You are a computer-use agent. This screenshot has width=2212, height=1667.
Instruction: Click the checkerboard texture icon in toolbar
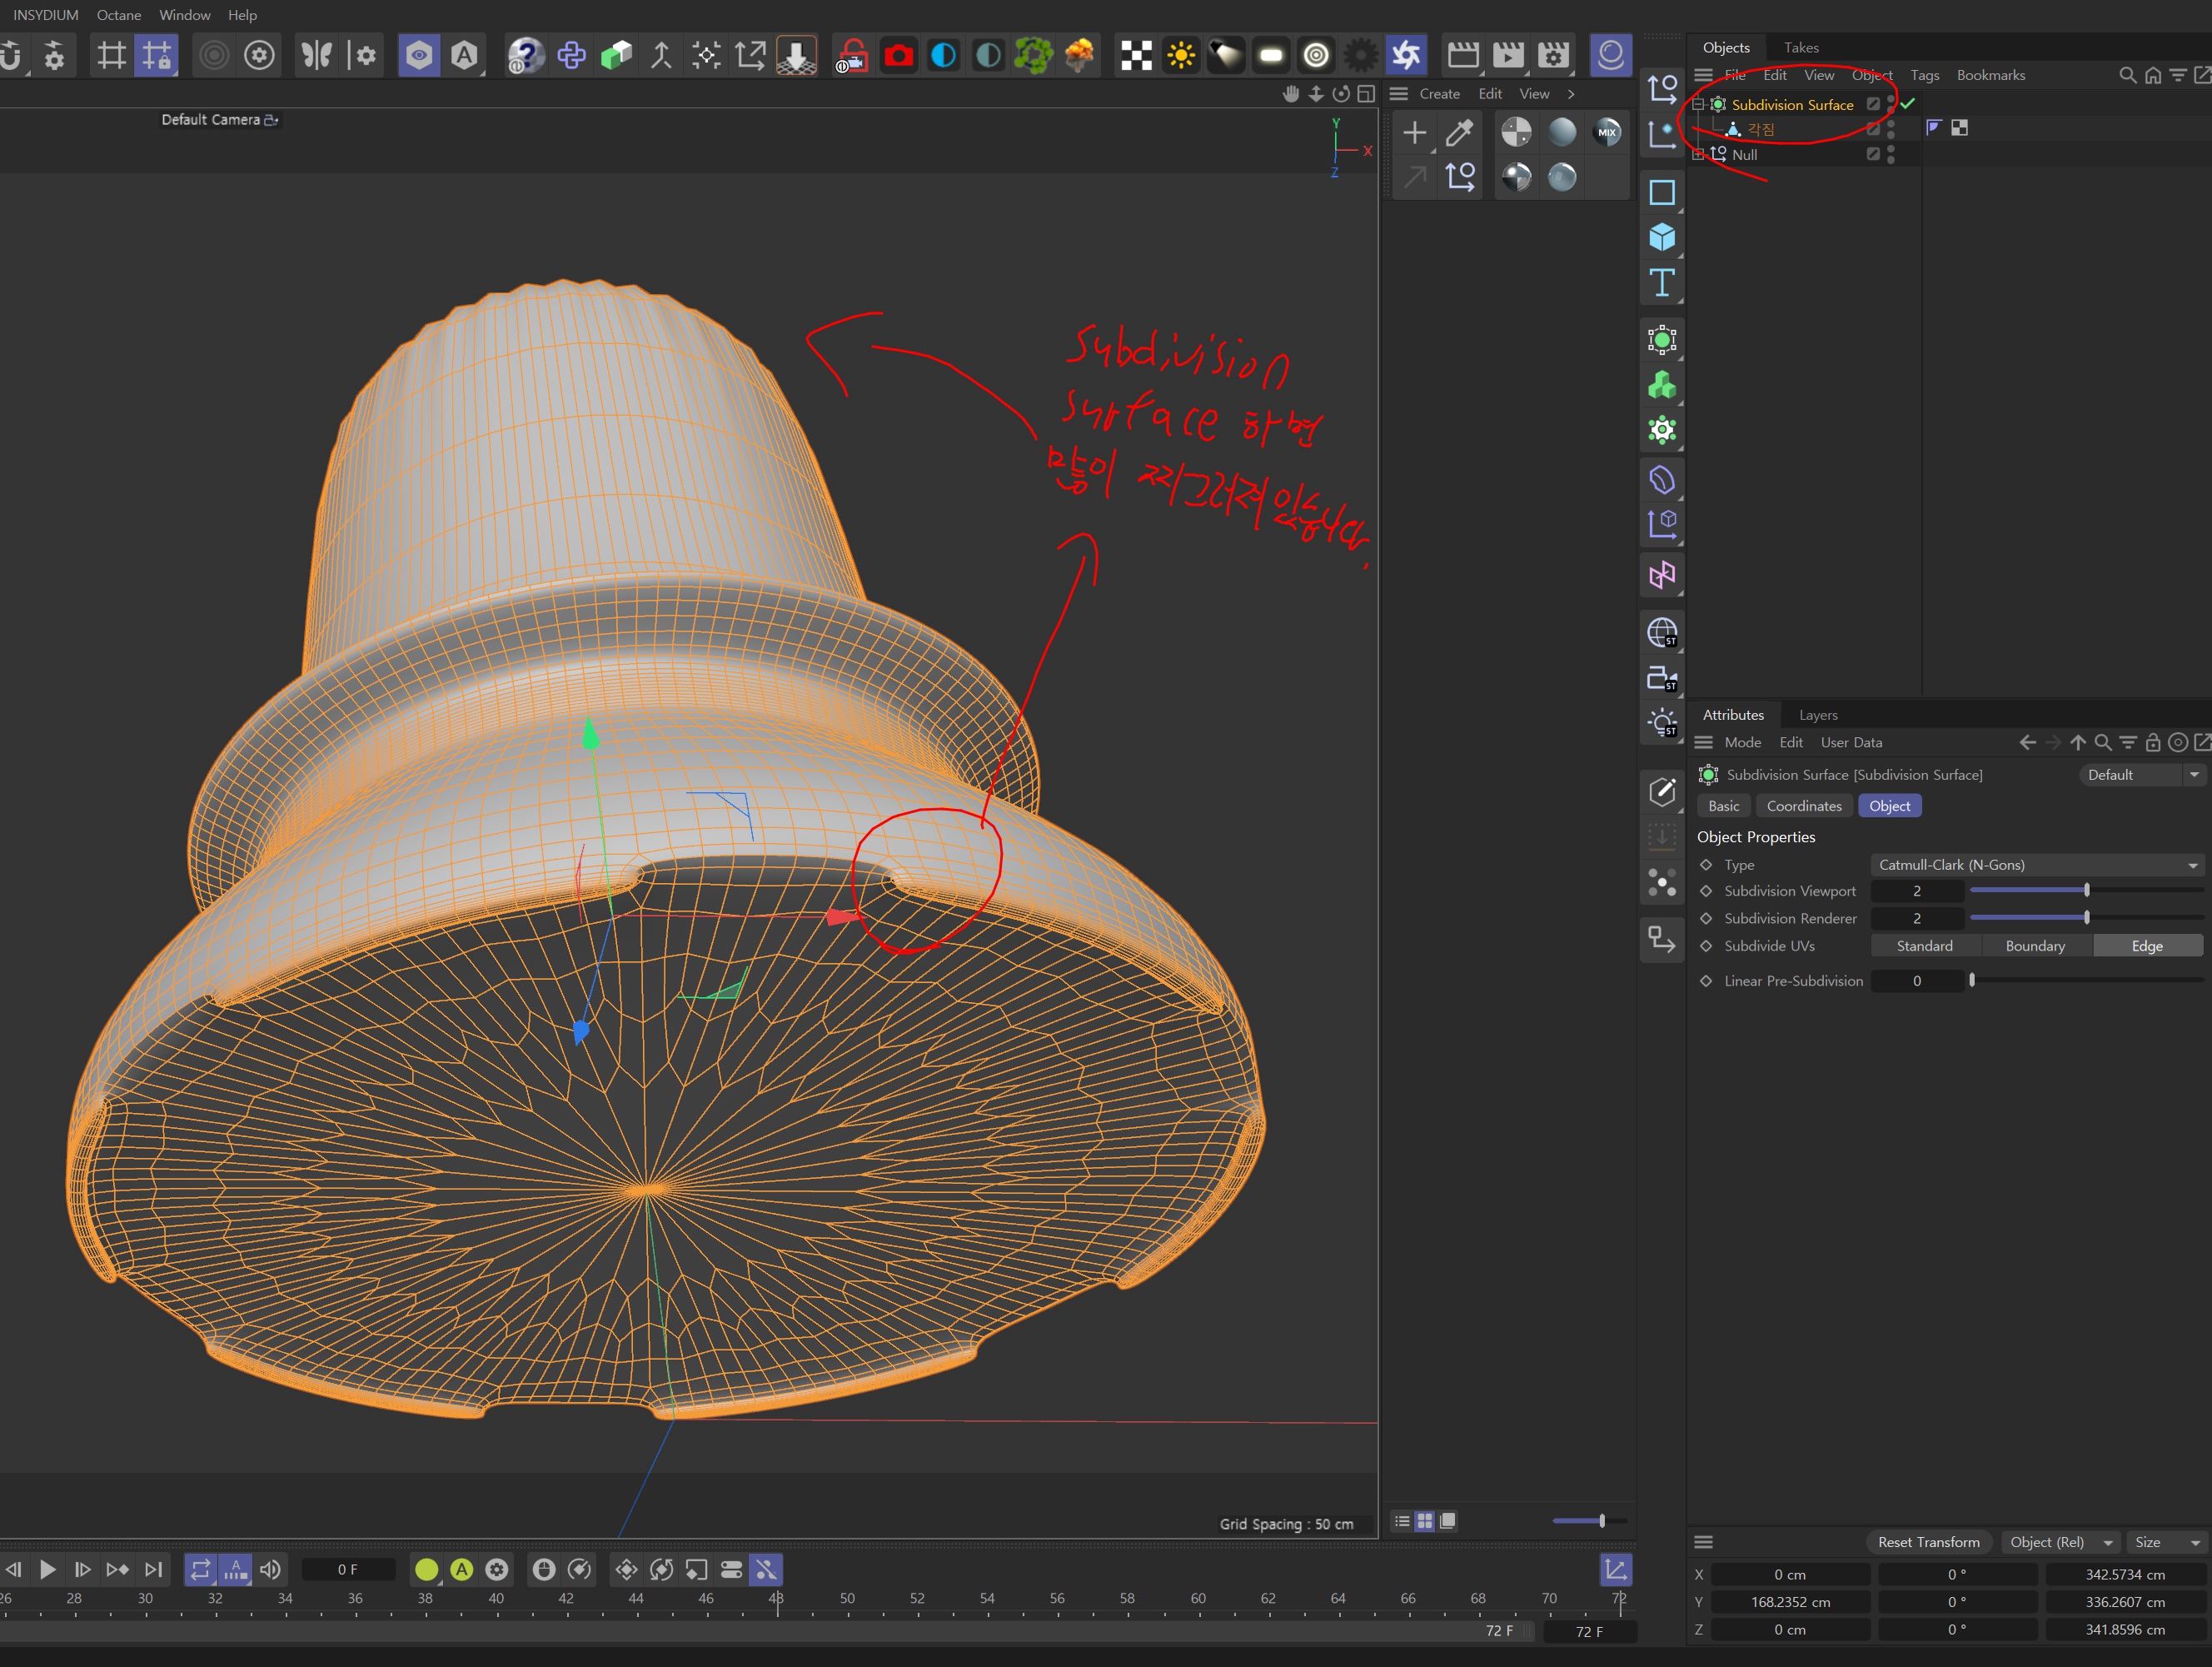pyautogui.click(x=1136, y=55)
